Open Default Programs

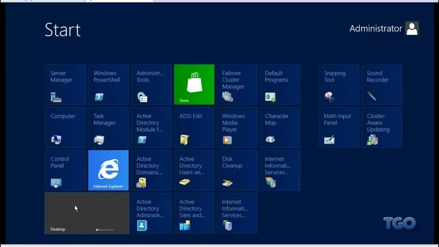click(x=280, y=84)
